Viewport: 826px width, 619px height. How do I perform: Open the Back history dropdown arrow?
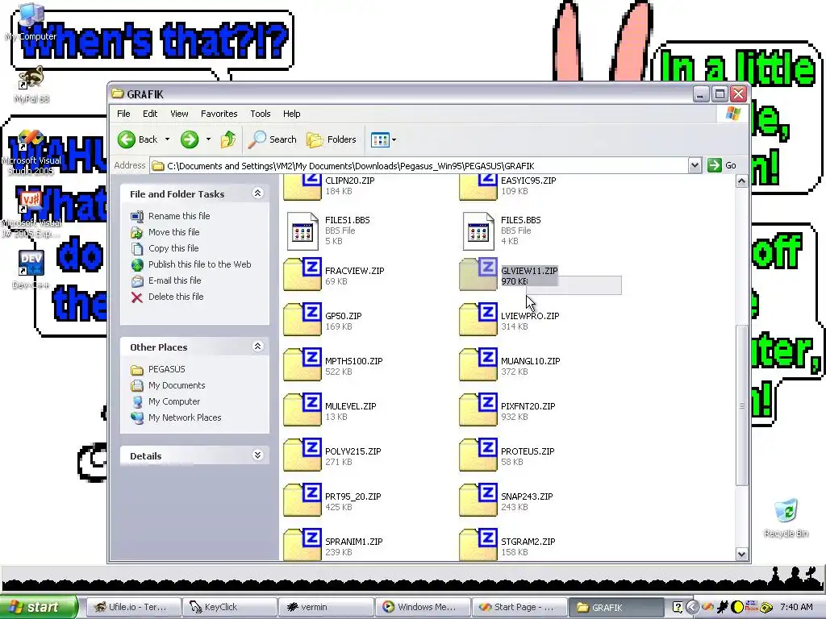point(168,139)
